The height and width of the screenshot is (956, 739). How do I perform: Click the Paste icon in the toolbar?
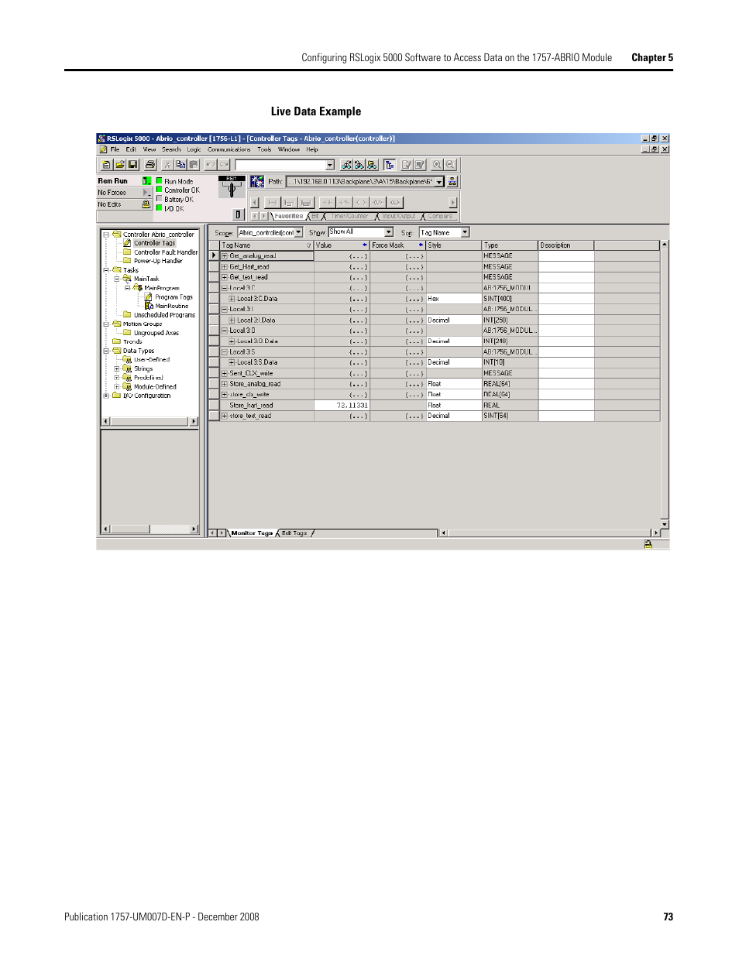point(194,165)
